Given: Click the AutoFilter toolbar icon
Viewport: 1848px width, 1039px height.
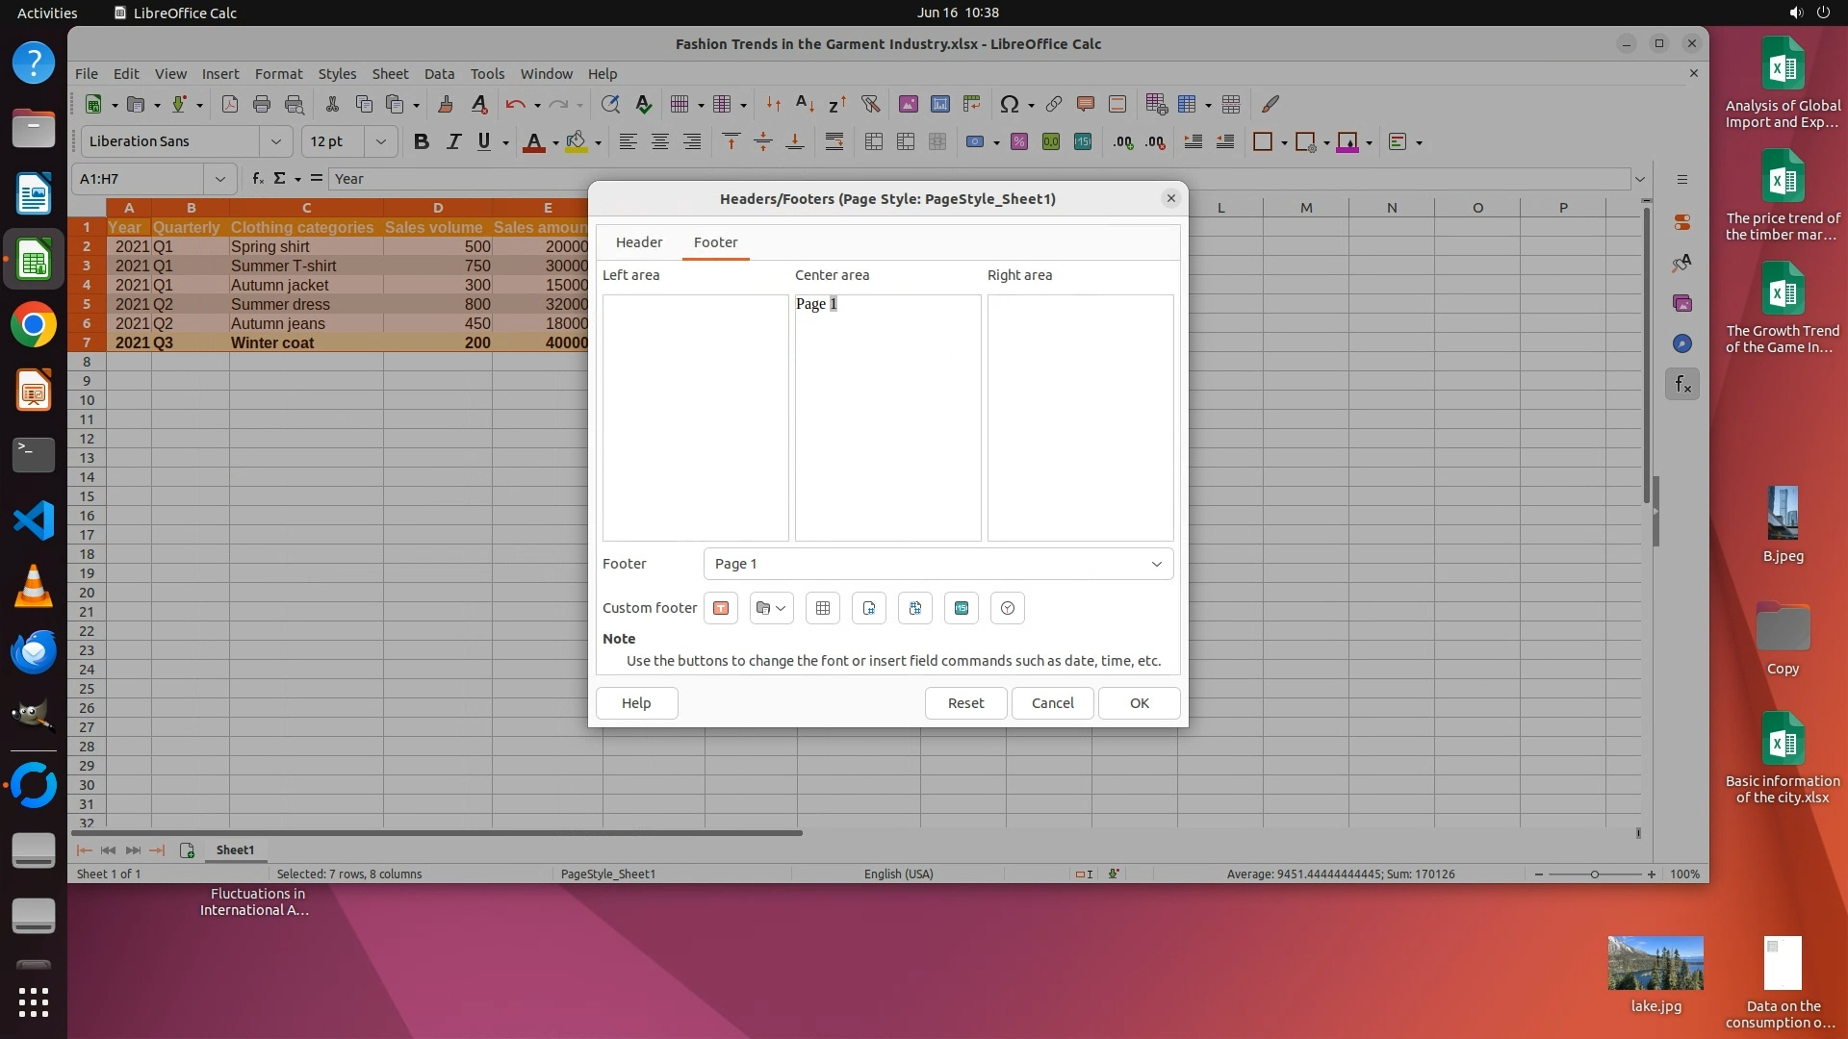Looking at the screenshot, I should click(870, 105).
